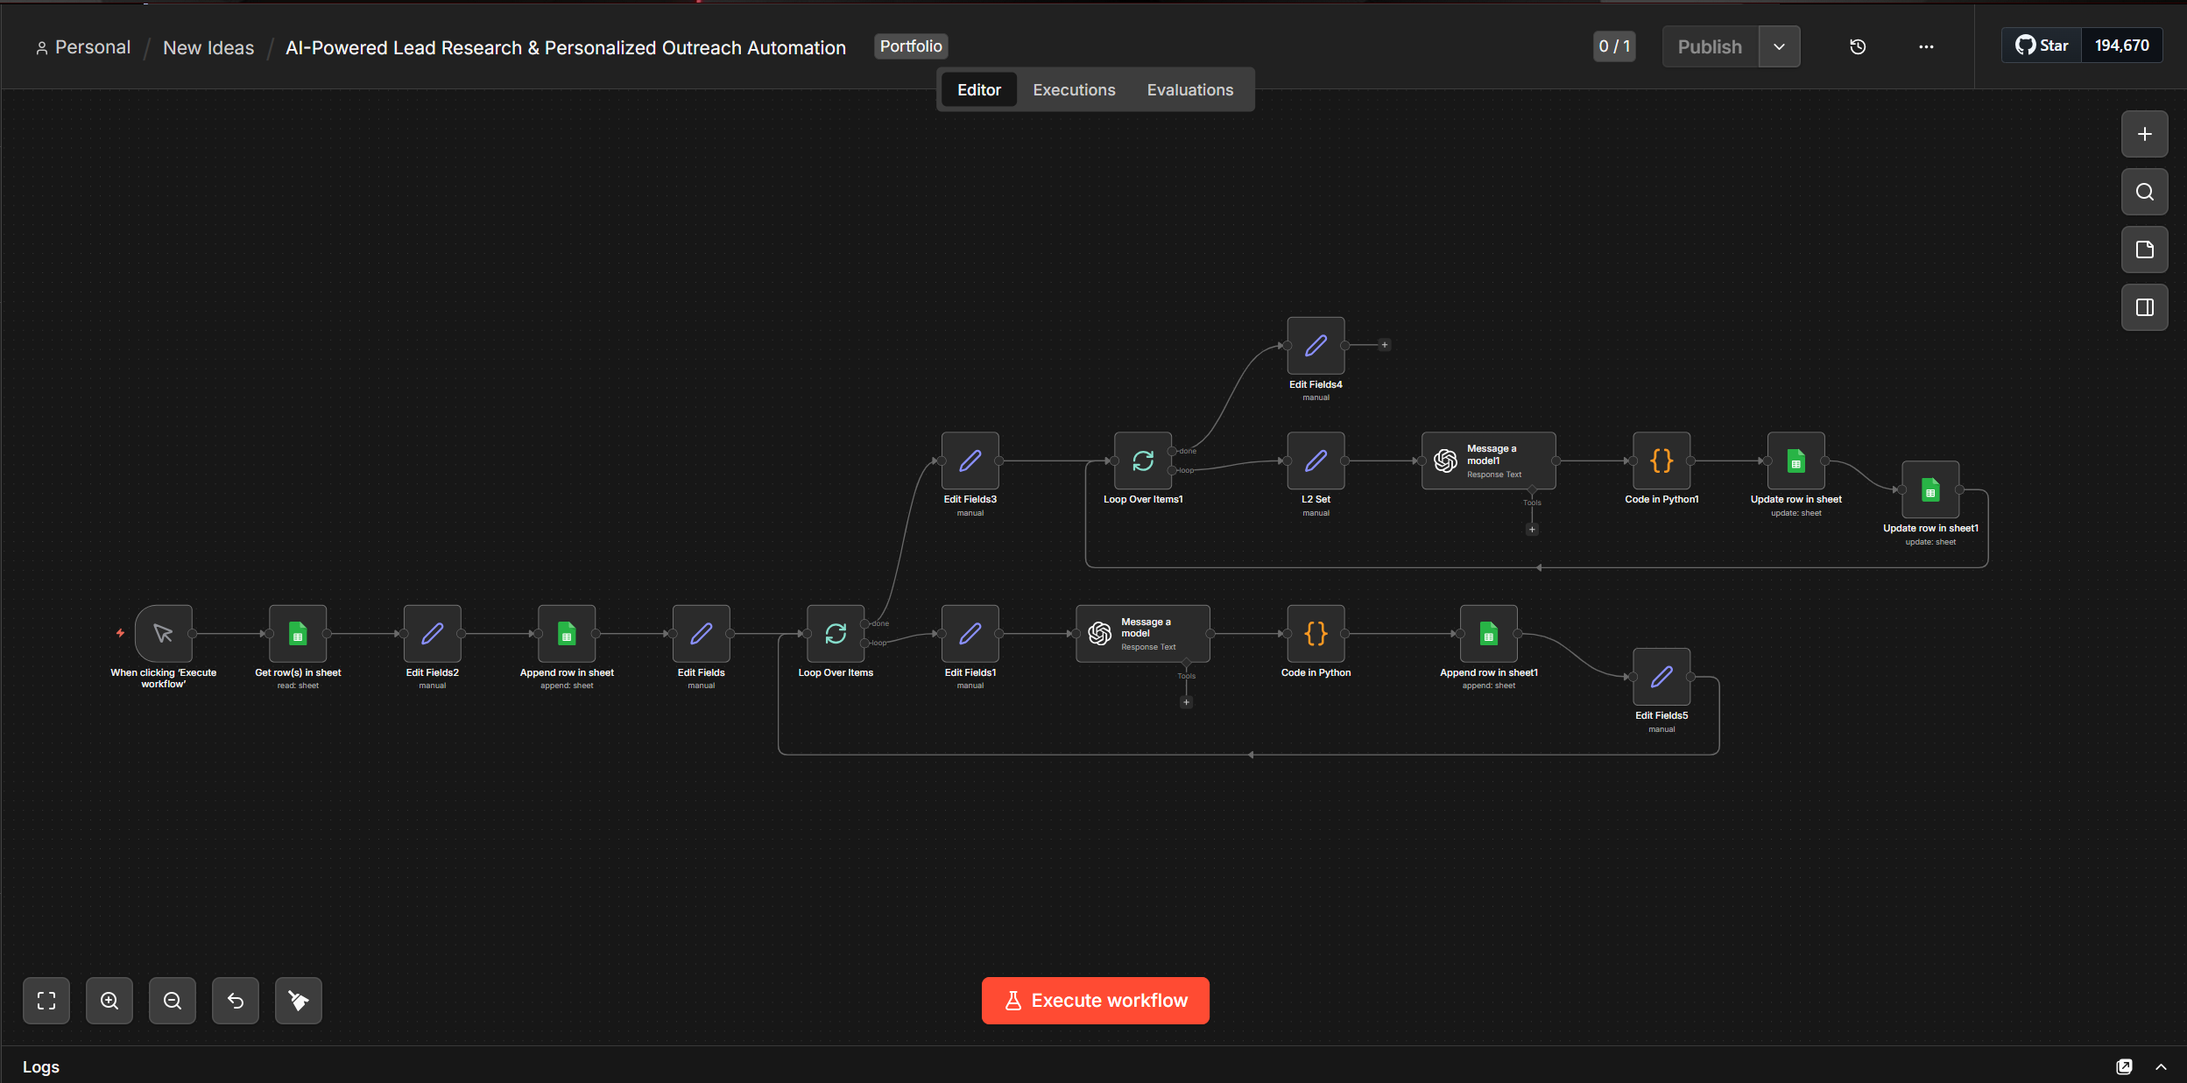The width and height of the screenshot is (2187, 1083).
Task: Click the undo arrow button
Action: click(x=236, y=1001)
